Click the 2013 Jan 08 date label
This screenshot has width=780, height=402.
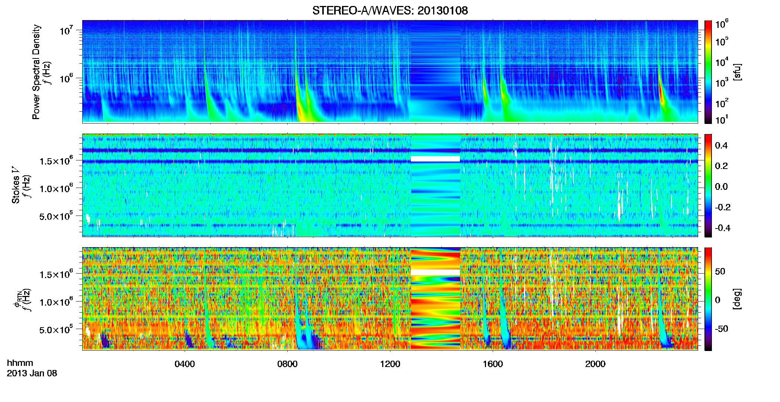[x=32, y=373]
